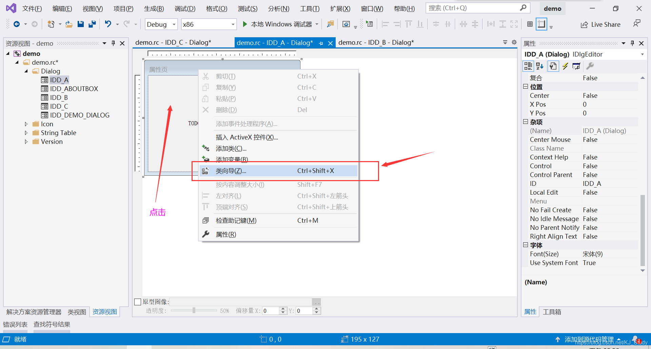This screenshot has width=651, height=349.
Task: Collapse the demo root tree node
Action: pyautogui.click(x=8, y=53)
